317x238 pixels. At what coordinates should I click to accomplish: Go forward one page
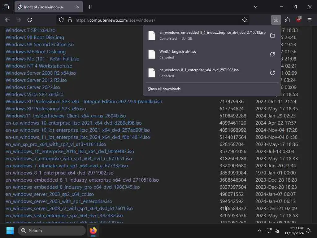coord(18,20)
